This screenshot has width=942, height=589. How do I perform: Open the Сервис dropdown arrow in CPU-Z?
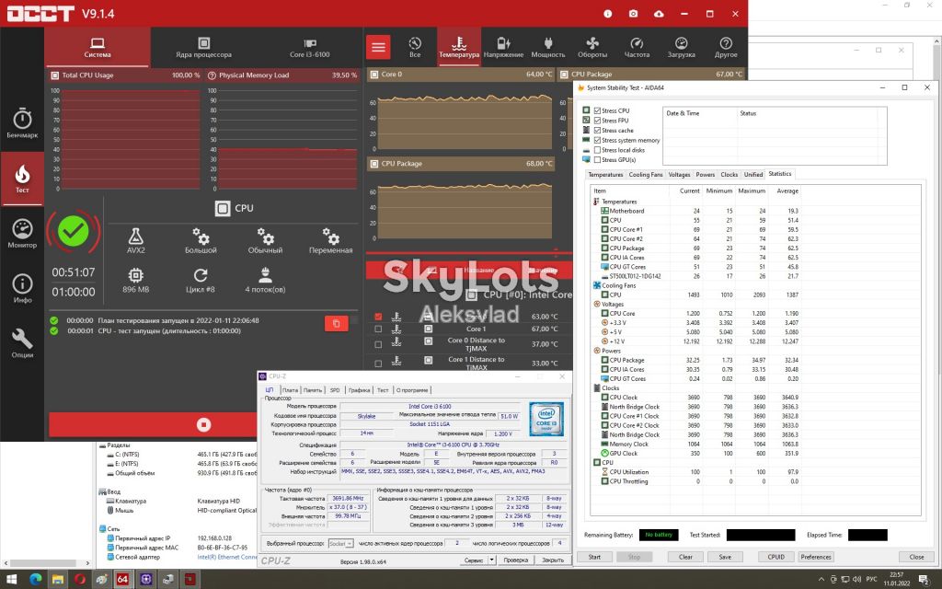point(492,560)
